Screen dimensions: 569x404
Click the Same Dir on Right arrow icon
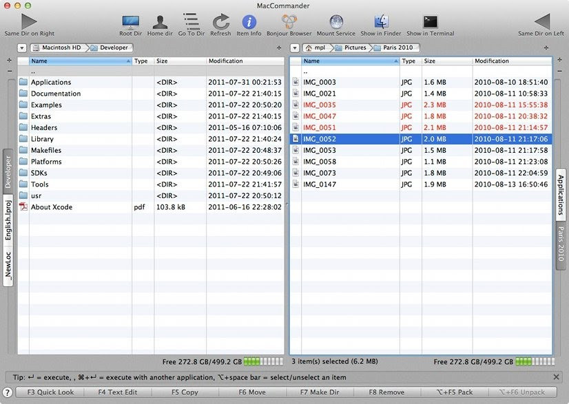[x=29, y=21]
